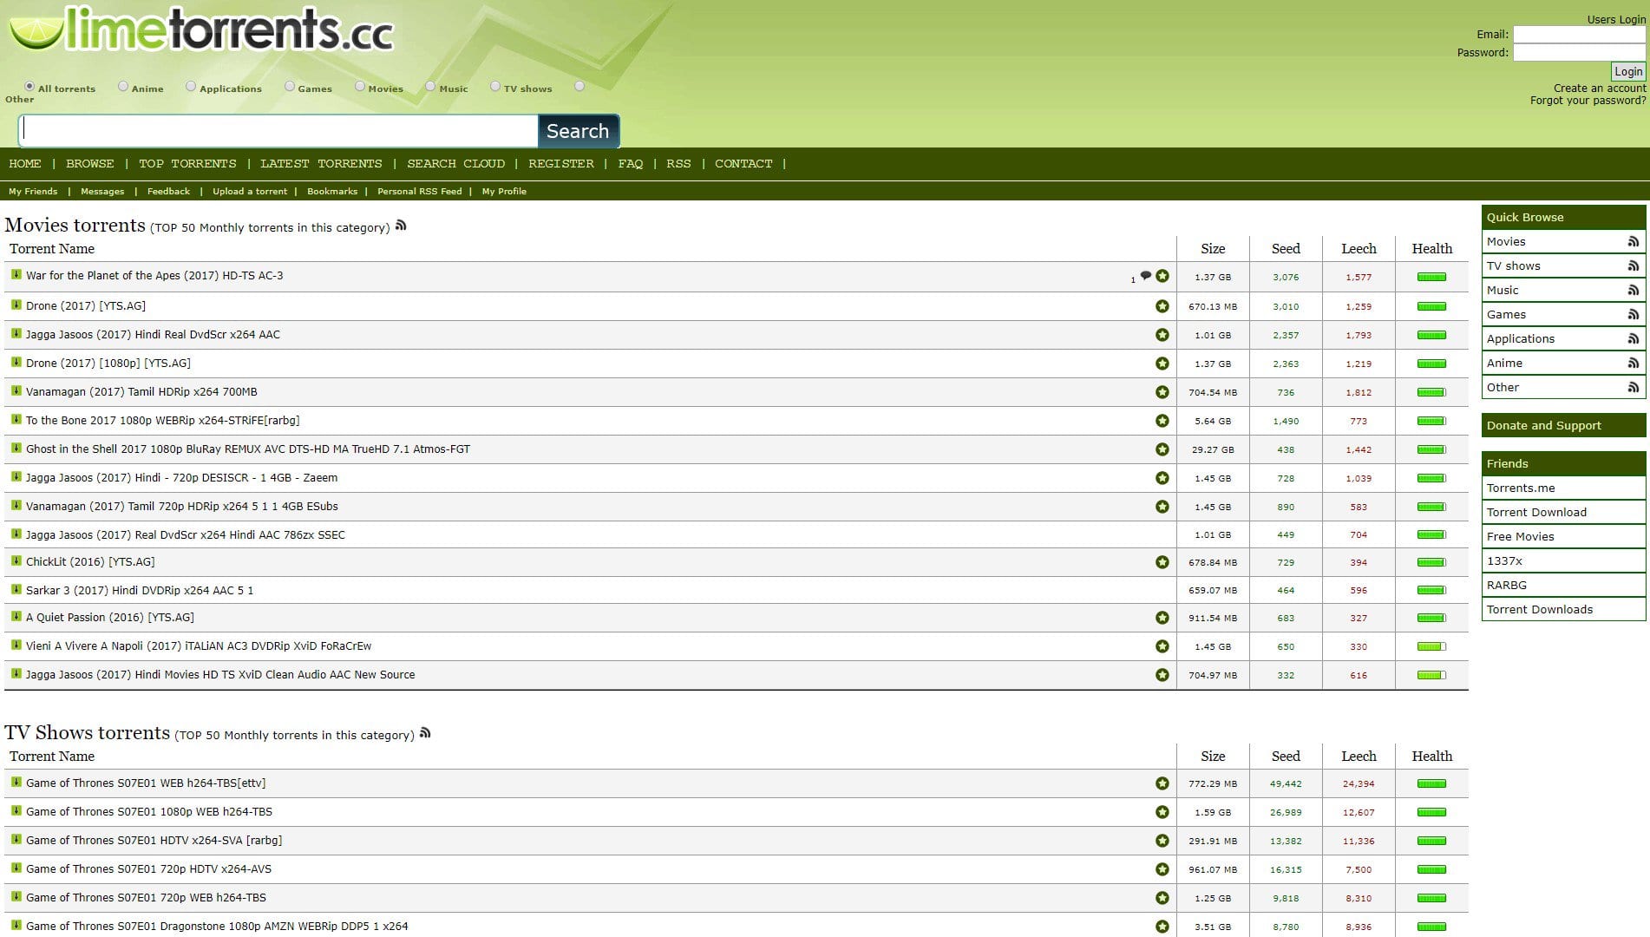The image size is (1650, 937).
Task: Open the Personal RSS Feed link
Action: coord(420,192)
